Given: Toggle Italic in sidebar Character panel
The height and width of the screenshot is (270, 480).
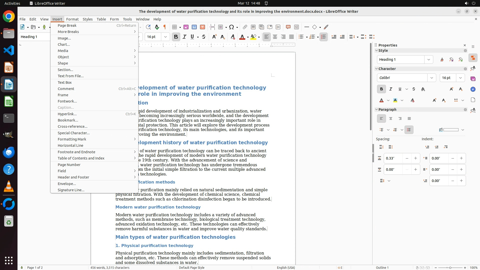Looking at the screenshot, I should [x=391, y=89].
